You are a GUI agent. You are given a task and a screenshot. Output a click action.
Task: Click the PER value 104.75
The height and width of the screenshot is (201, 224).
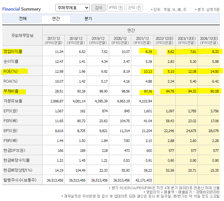[x=125, y=121]
